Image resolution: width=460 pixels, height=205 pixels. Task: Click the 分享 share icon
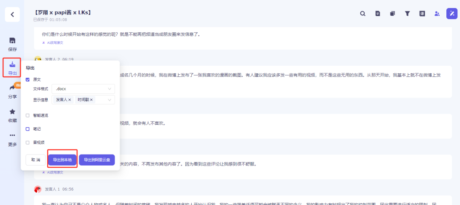click(x=12, y=88)
